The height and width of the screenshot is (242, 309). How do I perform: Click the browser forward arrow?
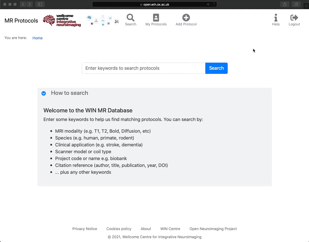click(x=29, y=4)
